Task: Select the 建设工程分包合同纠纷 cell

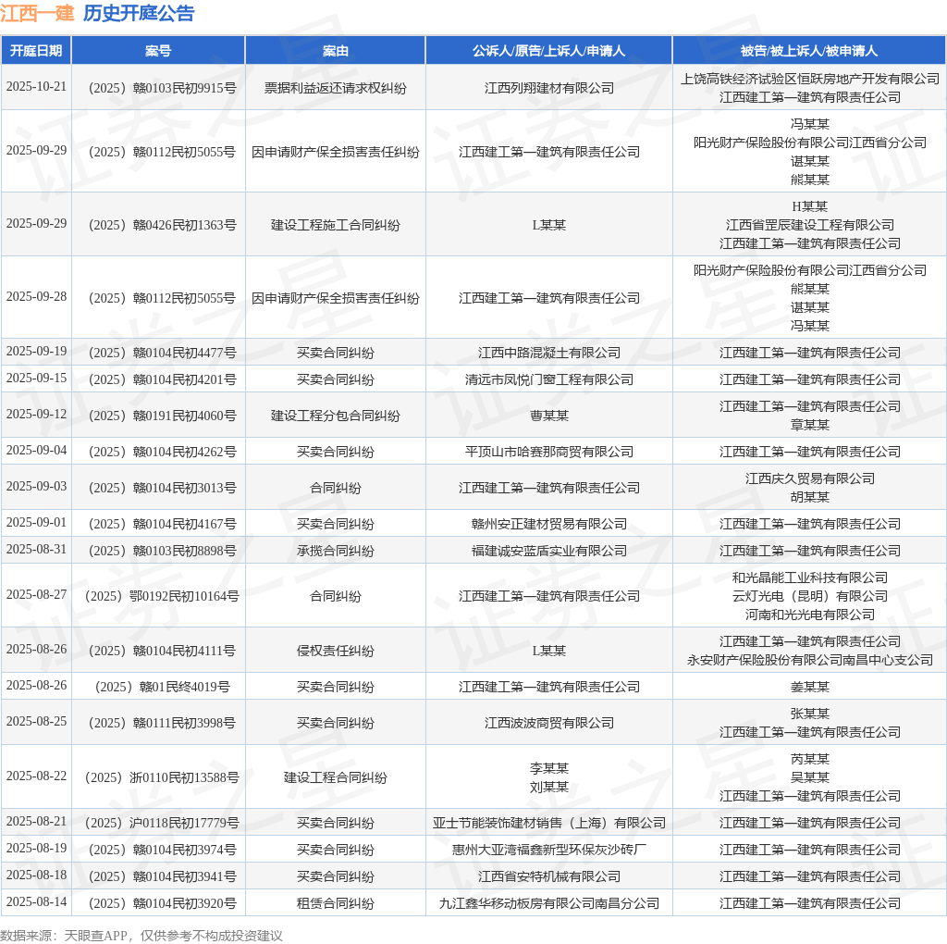Action: [x=335, y=416]
